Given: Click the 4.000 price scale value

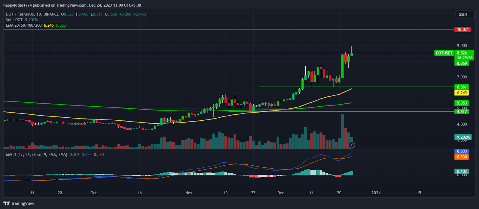Looking at the screenshot, I should (462, 124).
